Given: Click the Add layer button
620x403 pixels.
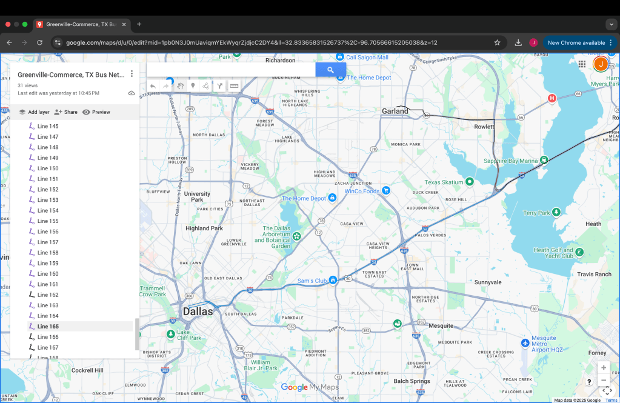Looking at the screenshot, I should pos(34,112).
